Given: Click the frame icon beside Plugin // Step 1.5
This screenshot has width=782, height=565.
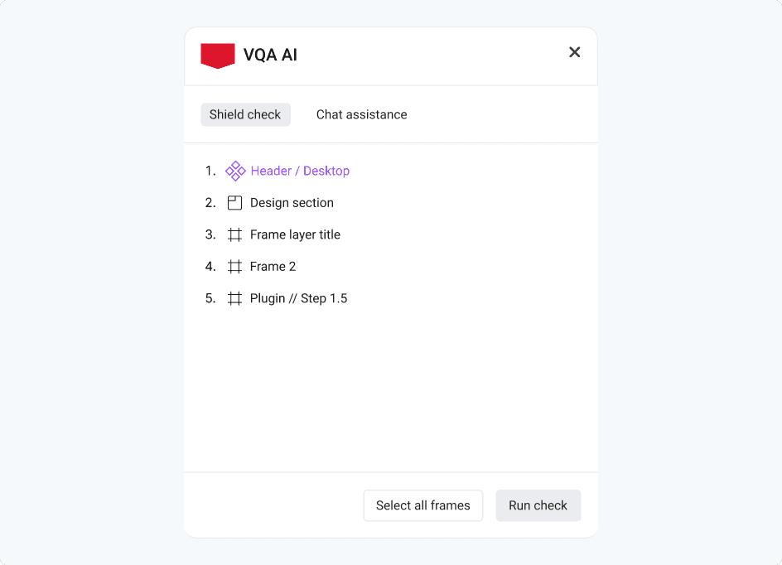Looking at the screenshot, I should (x=234, y=298).
